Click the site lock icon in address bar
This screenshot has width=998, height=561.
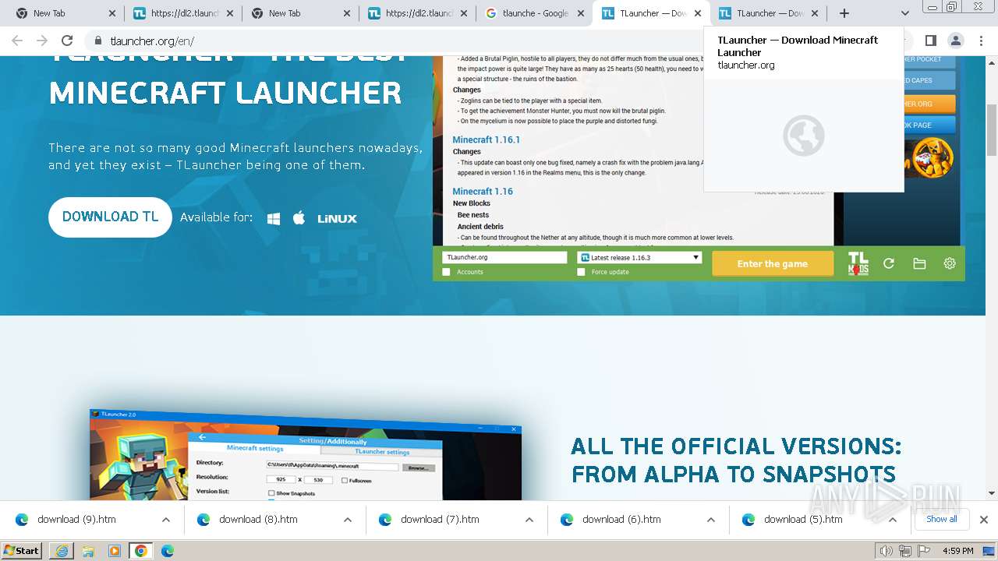[98, 41]
